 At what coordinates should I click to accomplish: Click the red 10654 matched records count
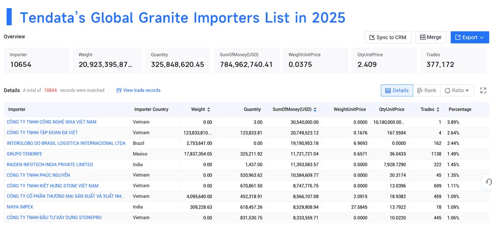tap(50, 90)
